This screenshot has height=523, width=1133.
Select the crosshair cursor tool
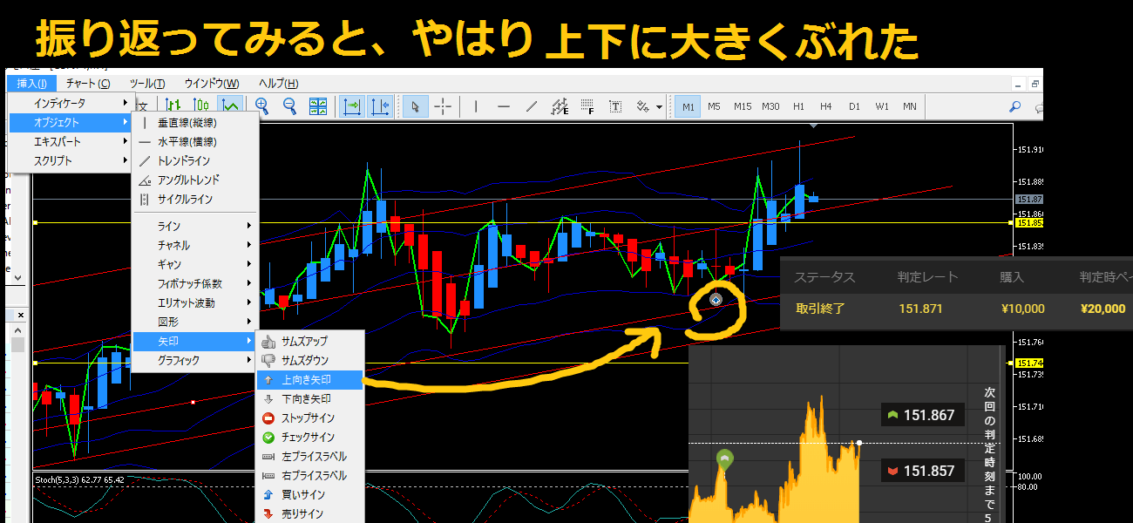444,106
